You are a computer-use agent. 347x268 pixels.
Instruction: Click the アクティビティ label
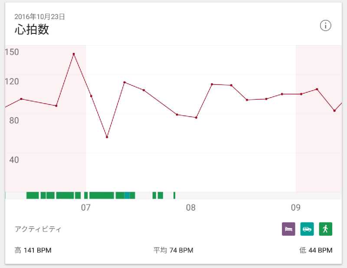pyautogui.click(x=38, y=229)
